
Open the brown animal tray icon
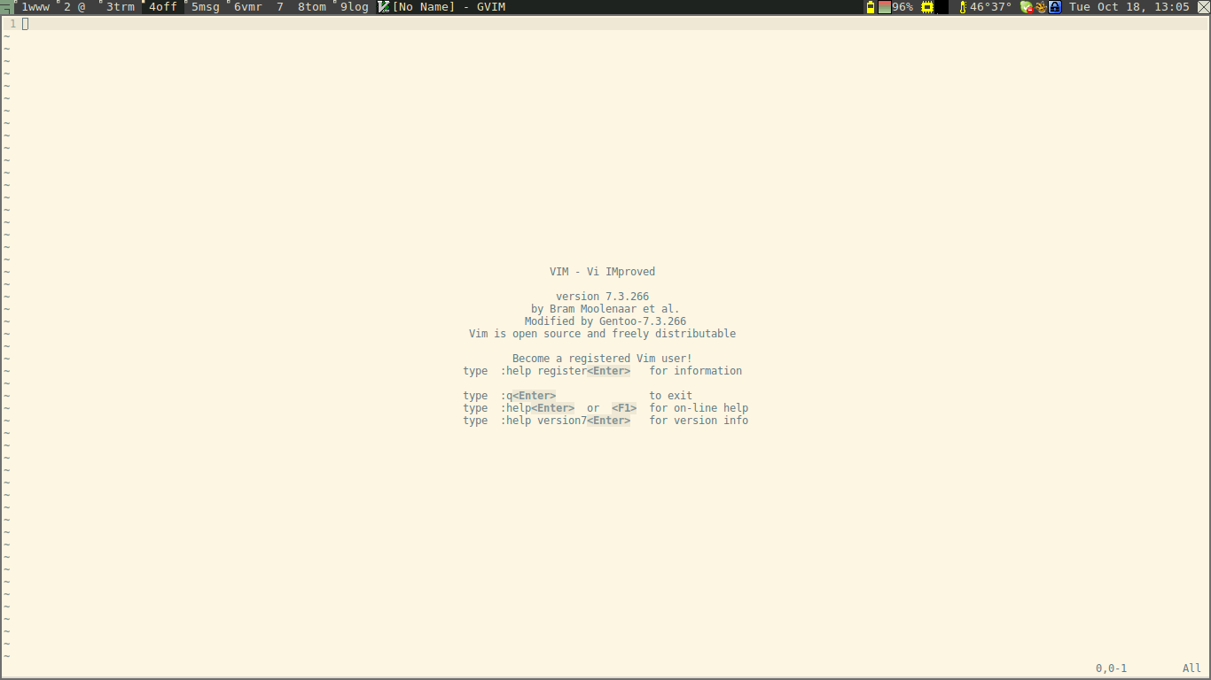(1041, 7)
